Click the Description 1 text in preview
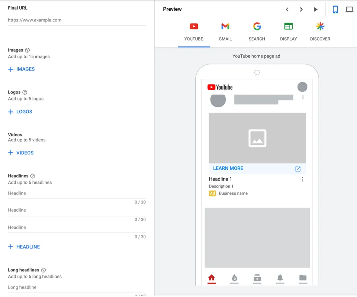 click(221, 186)
